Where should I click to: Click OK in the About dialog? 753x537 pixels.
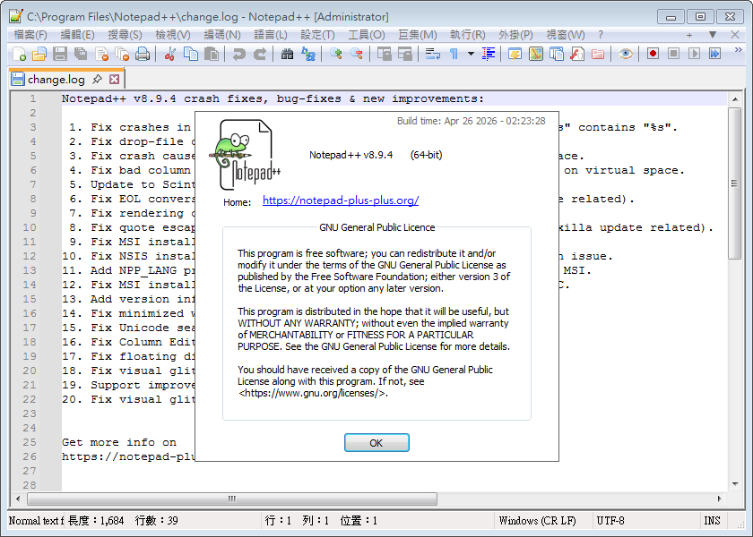pos(376,442)
